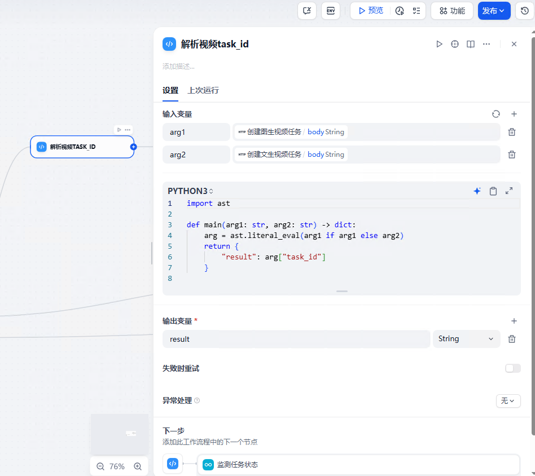535x476 pixels.
Task: Click the chat clear icon in top toolbar
Action: click(x=307, y=11)
